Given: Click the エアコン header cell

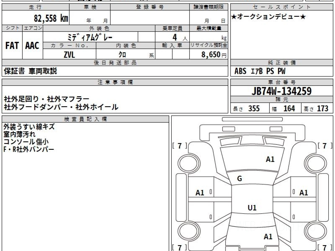Looking at the screenshot, I should (33, 28).
